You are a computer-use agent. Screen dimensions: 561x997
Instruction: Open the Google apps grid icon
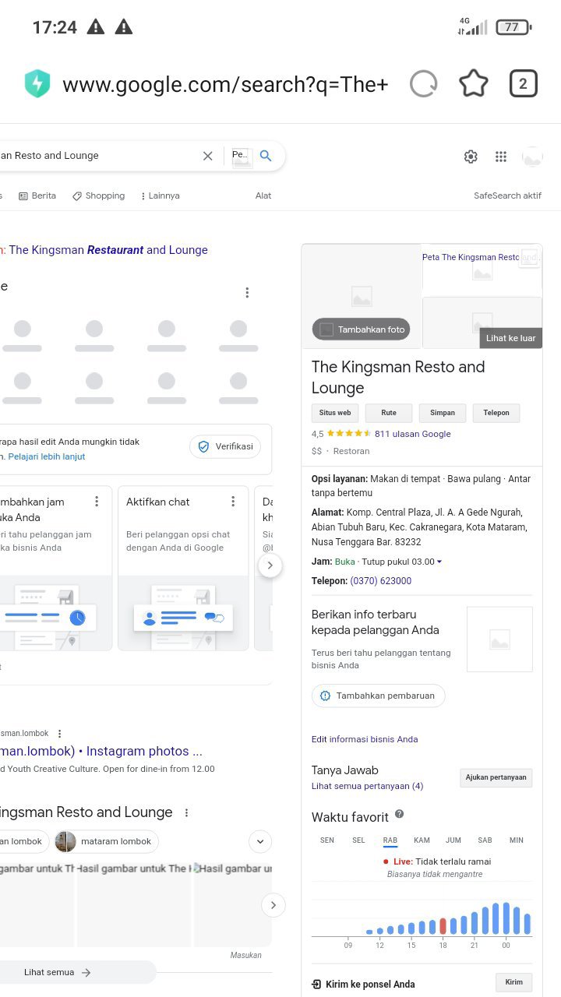(501, 157)
